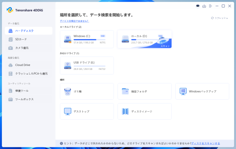The height and width of the screenshot is (149, 236).
Task: Click the game controller icon in title bar
Action: [198, 6]
